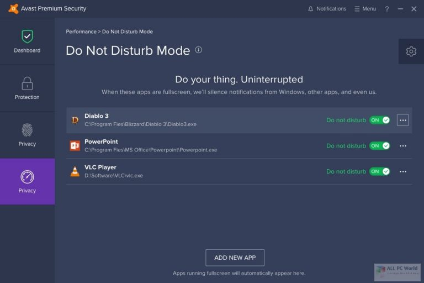Expand the more options menu for PowerPoint
Image resolution: width=424 pixels, height=283 pixels.
tap(403, 146)
